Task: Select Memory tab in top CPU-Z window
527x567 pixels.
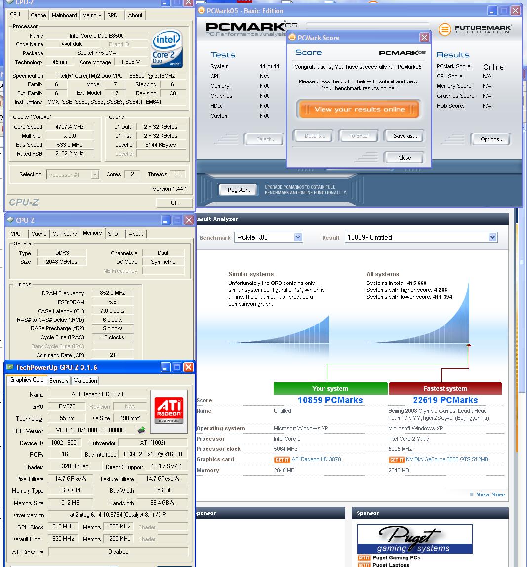Action: click(92, 15)
